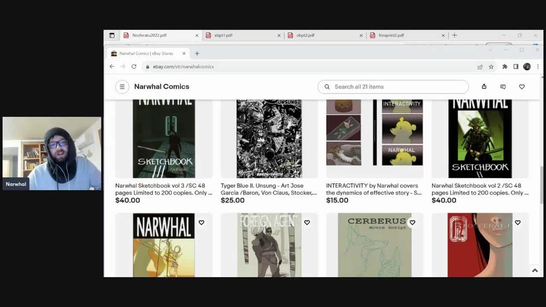Save this store with the heart icon
The width and height of the screenshot is (546, 307).
522,87
